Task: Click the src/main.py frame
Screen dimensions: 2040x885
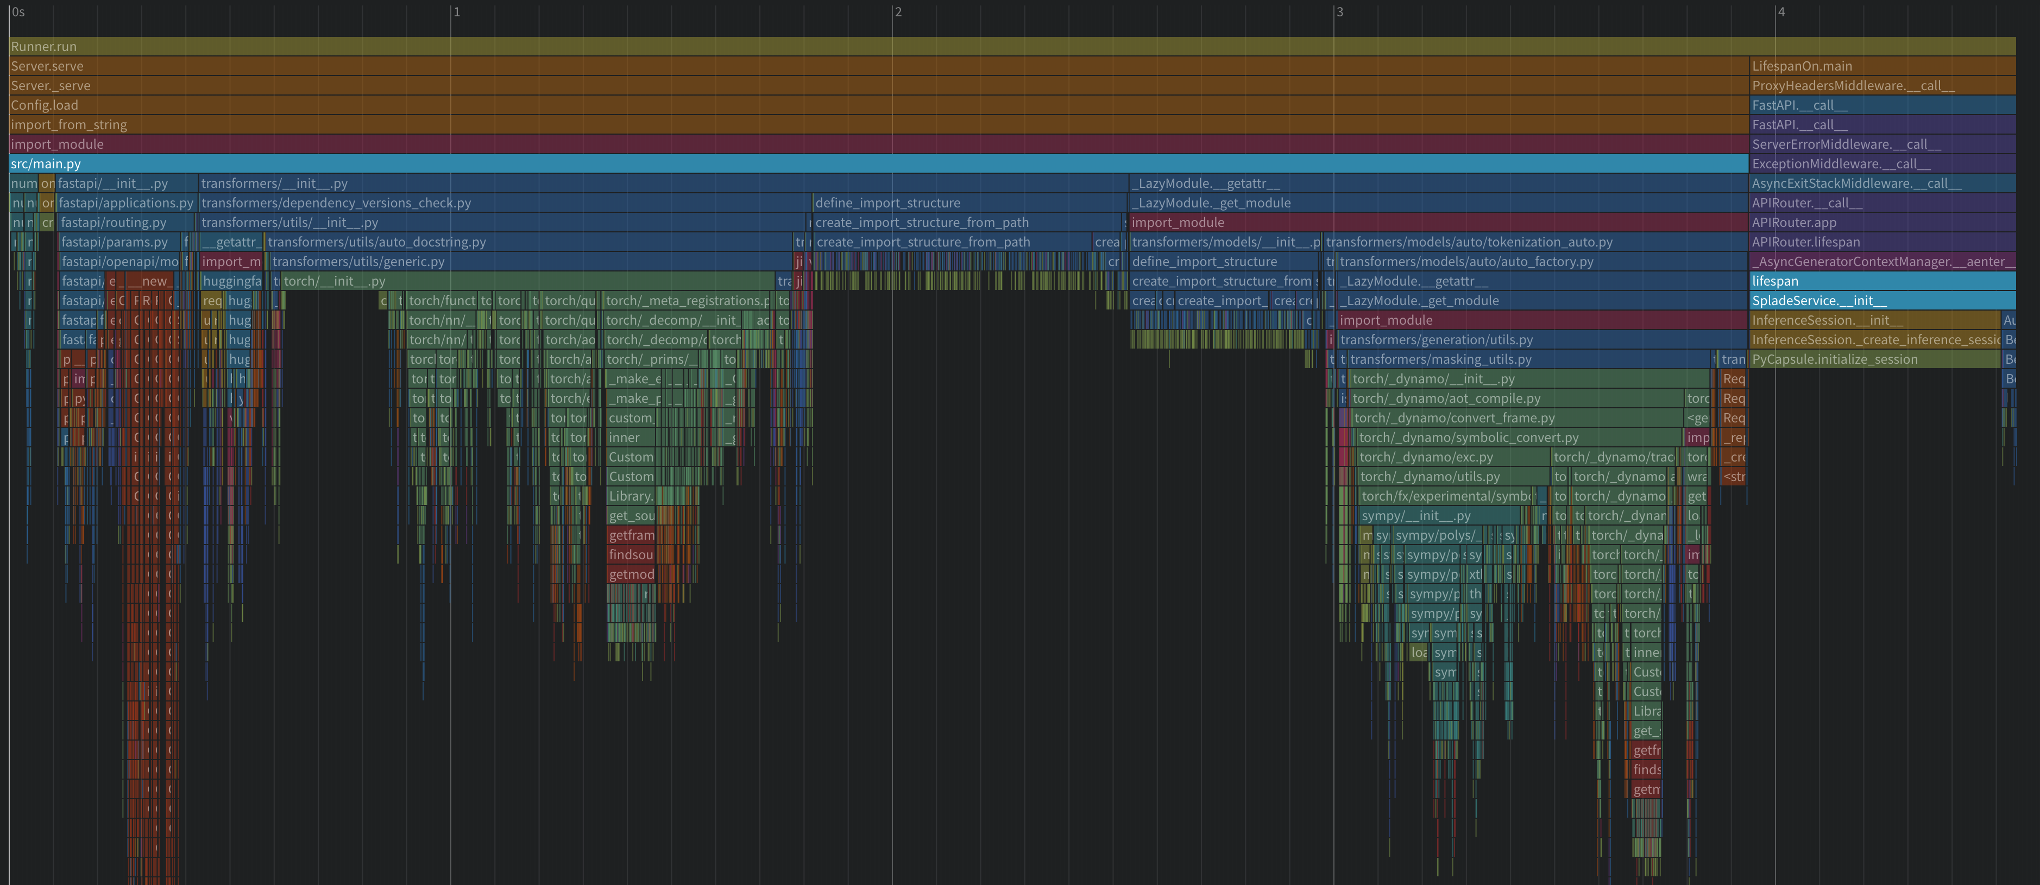Action: [x=871, y=164]
